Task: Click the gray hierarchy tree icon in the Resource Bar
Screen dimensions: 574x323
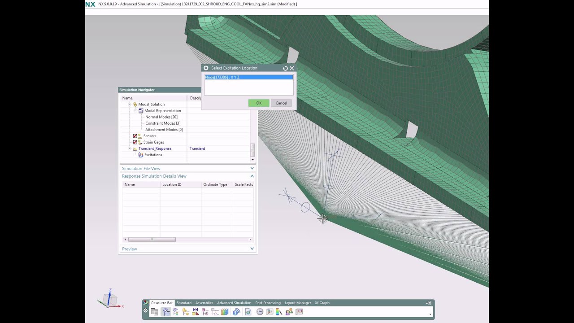Action: coord(215,312)
